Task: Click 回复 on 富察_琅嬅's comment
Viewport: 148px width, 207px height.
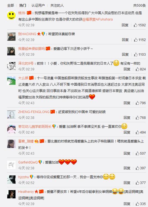Action: point(127,153)
